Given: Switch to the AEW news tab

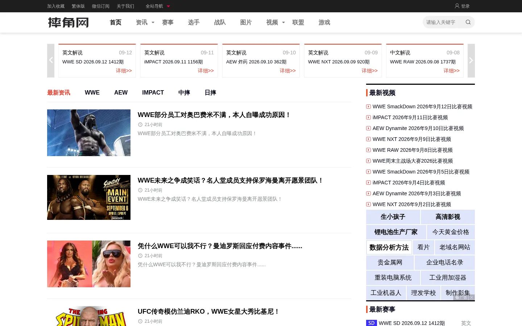Looking at the screenshot, I should point(121,93).
